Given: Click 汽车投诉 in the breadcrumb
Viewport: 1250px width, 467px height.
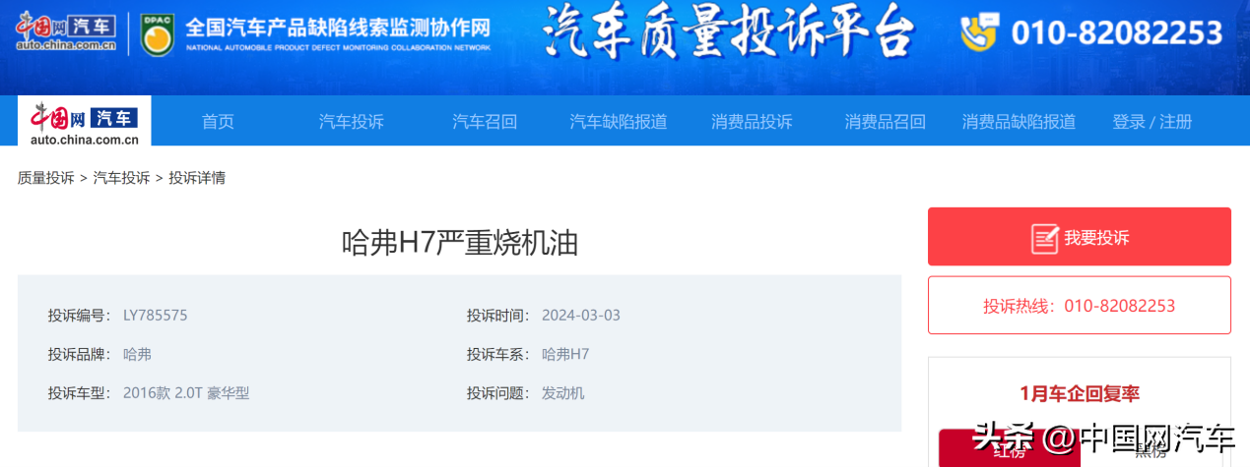Looking at the screenshot, I should tap(121, 178).
